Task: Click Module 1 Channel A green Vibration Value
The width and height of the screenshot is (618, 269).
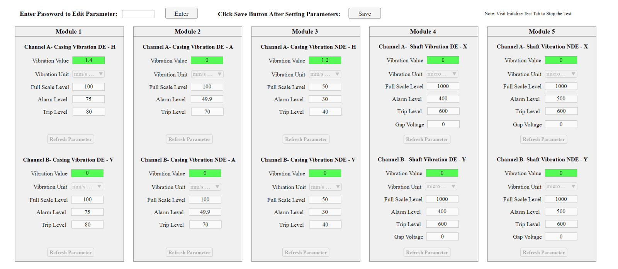Action: point(88,61)
